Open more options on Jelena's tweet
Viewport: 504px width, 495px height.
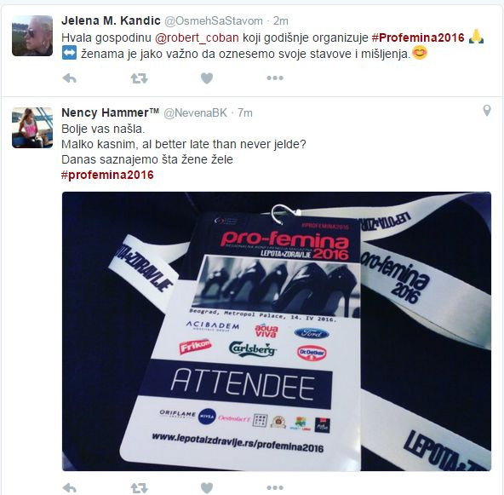pos(275,78)
